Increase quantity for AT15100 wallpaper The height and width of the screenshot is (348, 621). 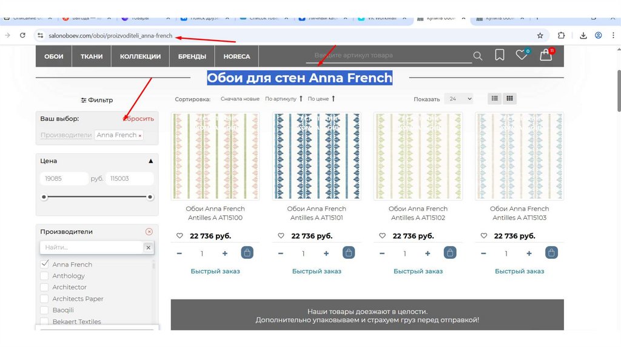point(224,253)
